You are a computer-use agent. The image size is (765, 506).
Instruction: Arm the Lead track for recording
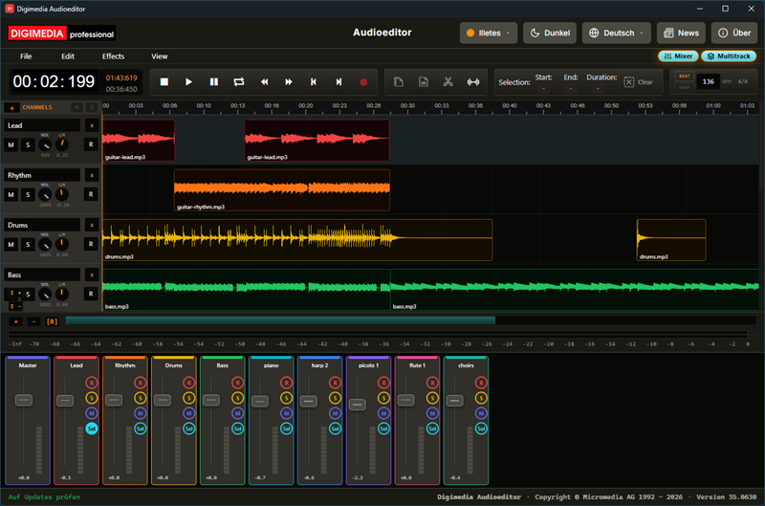(x=91, y=144)
